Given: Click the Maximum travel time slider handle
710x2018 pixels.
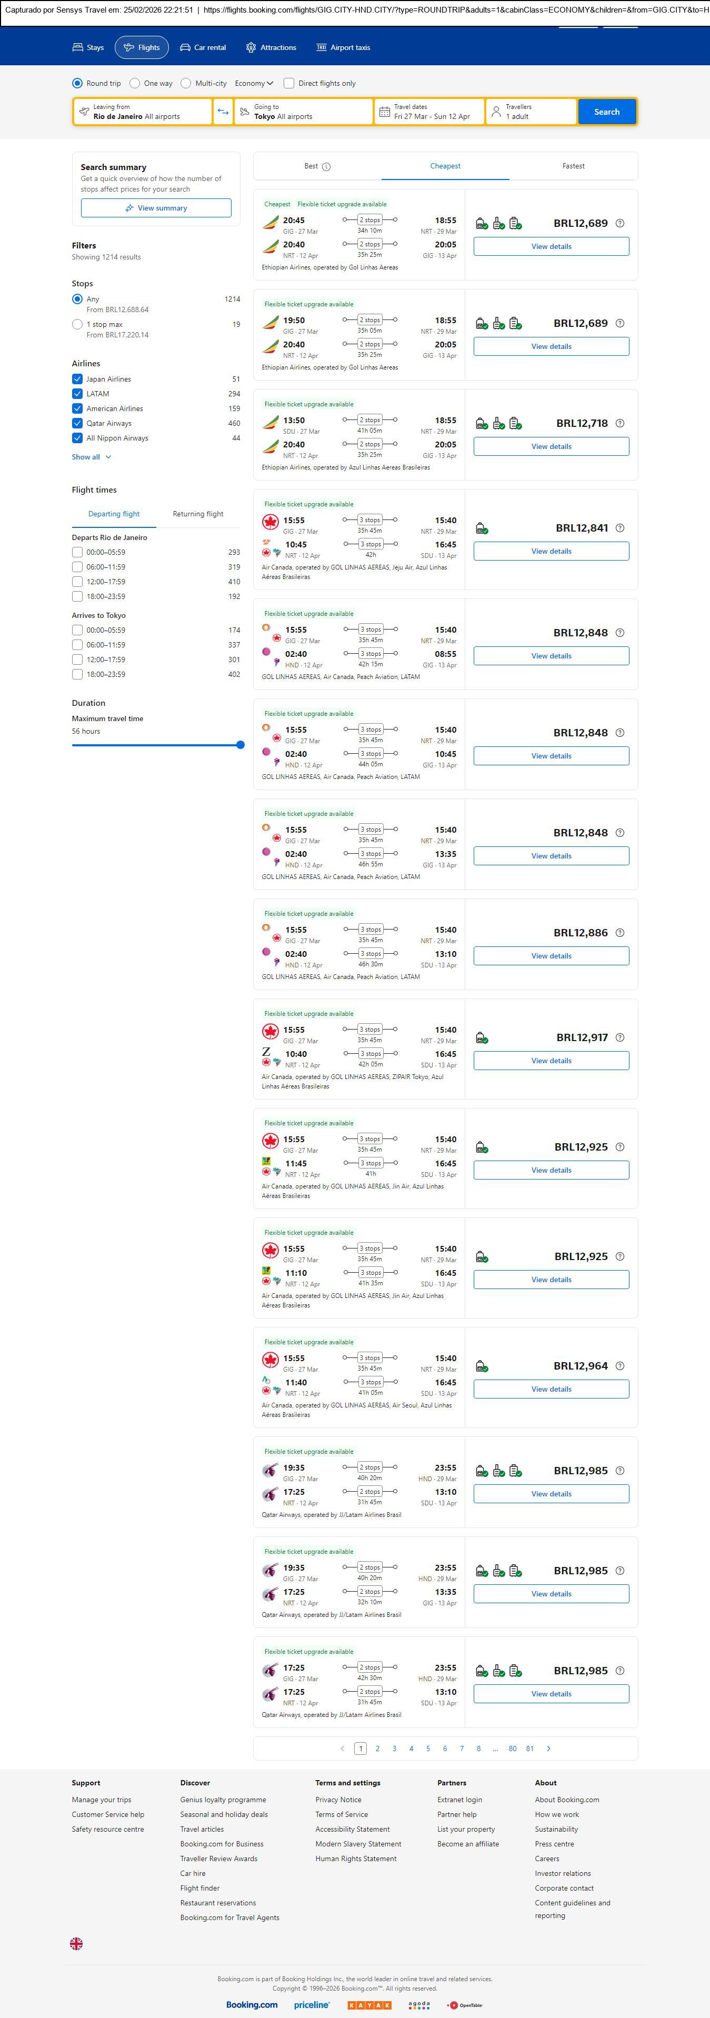Looking at the screenshot, I should coord(241,745).
